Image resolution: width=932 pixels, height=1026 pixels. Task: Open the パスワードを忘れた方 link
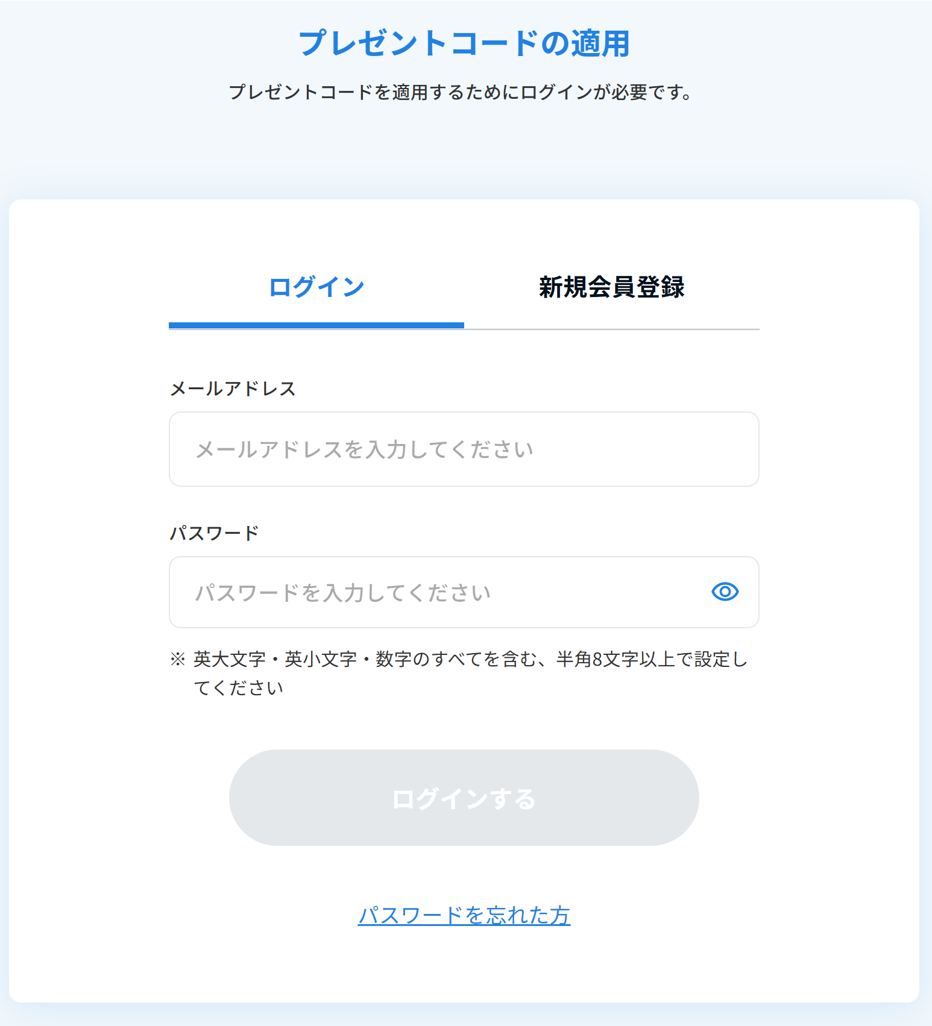pyautogui.click(x=464, y=915)
